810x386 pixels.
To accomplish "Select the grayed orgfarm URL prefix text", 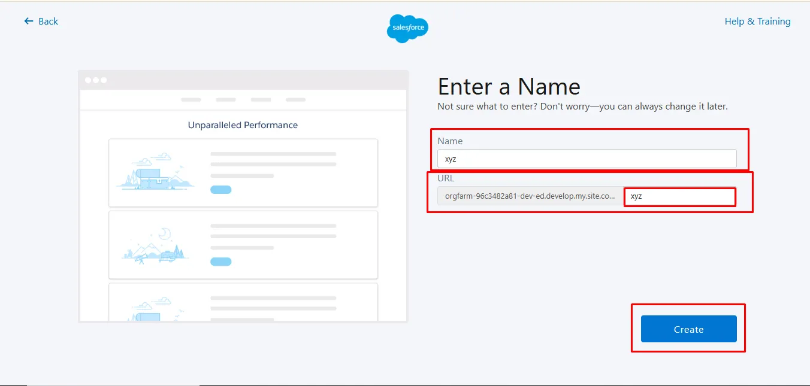I will (x=530, y=196).
